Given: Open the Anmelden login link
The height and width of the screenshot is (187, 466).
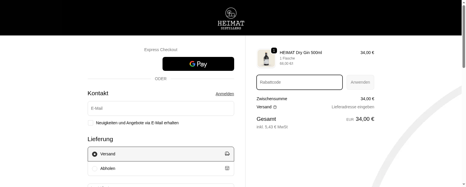Looking at the screenshot, I should pyautogui.click(x=225, y=93).
